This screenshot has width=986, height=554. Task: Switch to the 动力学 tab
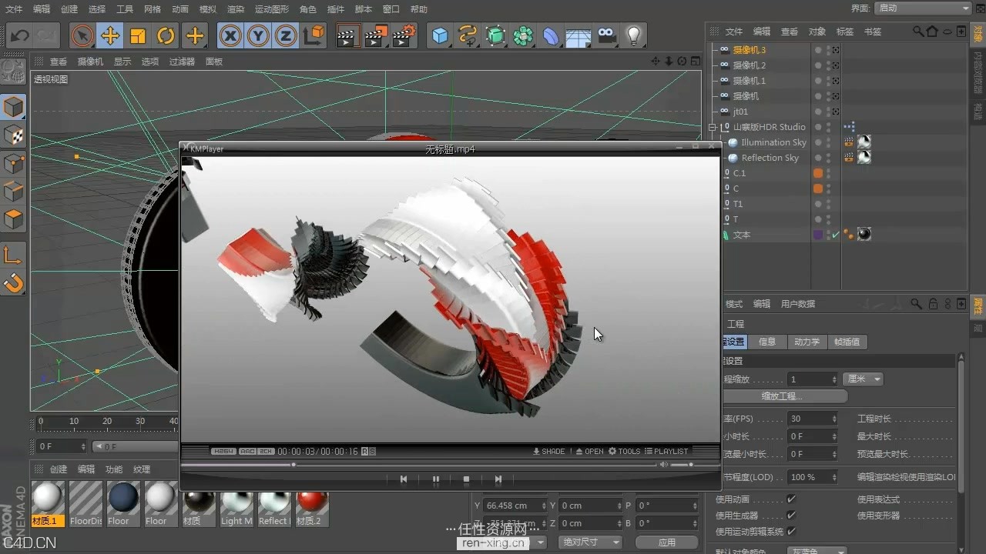point(807,342)
